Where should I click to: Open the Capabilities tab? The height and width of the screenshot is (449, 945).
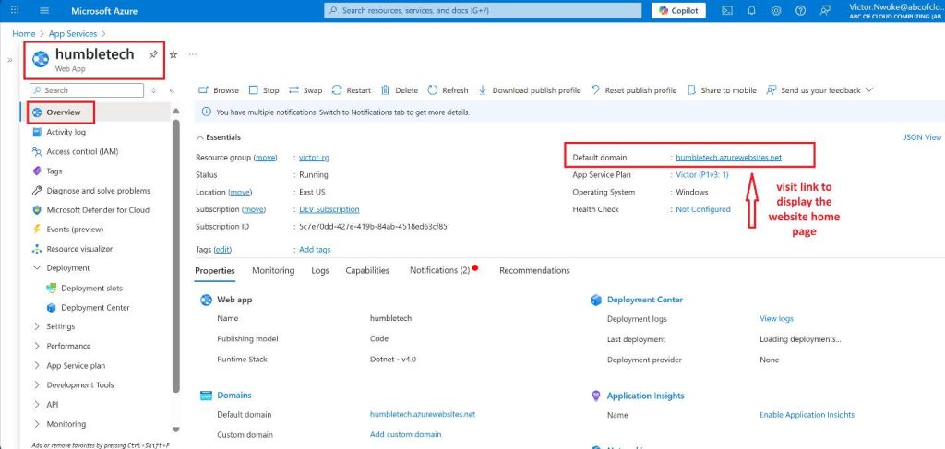coord(368,270)
